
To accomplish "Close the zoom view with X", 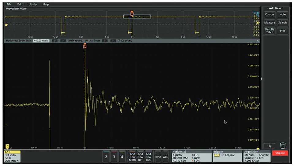I will (x=258, y=41).
